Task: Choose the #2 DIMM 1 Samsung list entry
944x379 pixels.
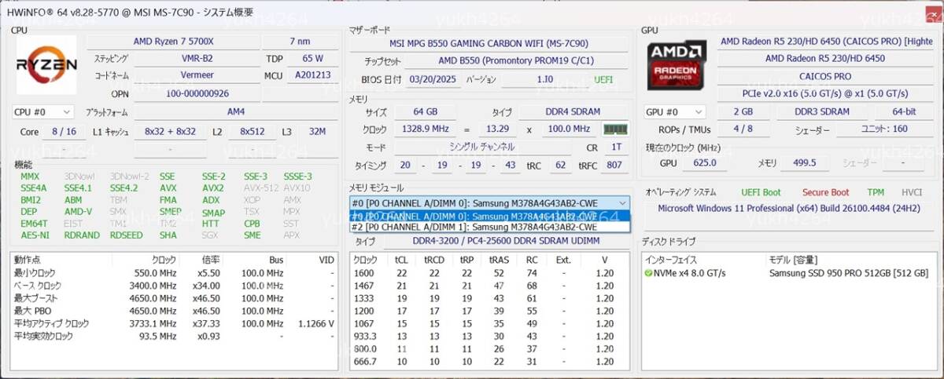Action: [x=489, y=227]
